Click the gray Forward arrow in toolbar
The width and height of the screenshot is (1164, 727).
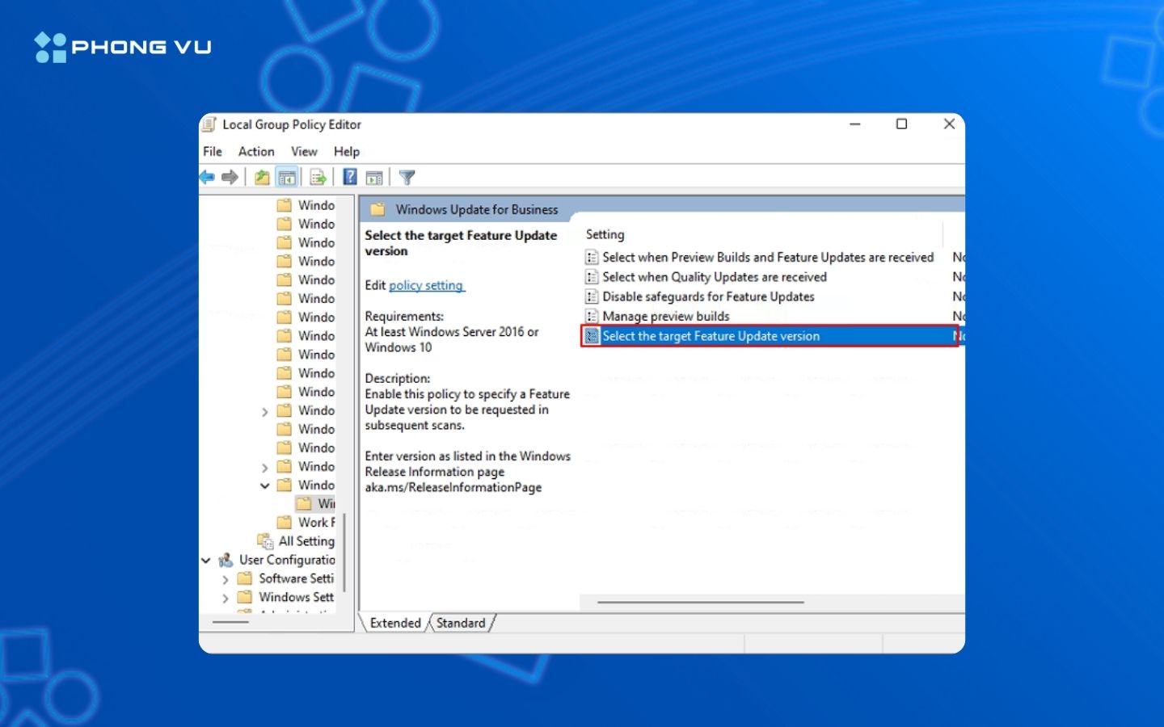(x=230, y=177)
